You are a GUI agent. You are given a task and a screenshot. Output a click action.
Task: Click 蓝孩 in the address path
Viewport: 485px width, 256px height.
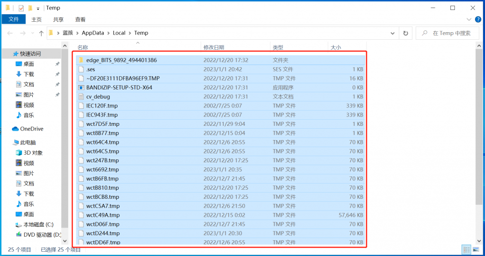[68, 33]
